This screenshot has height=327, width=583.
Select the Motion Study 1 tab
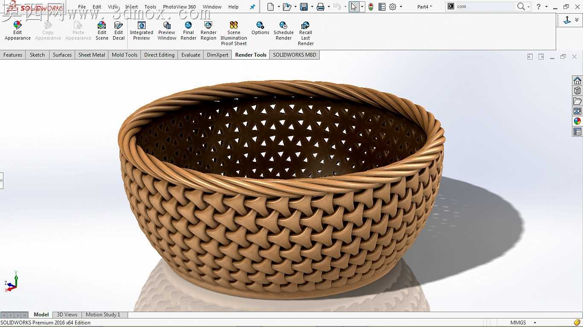pos(103,315)
